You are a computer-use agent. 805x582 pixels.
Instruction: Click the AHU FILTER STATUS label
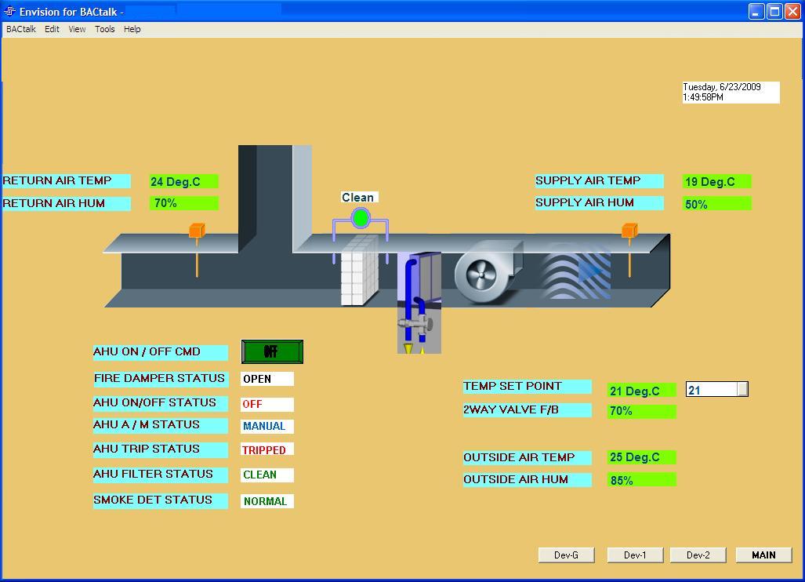click(160, 475)
